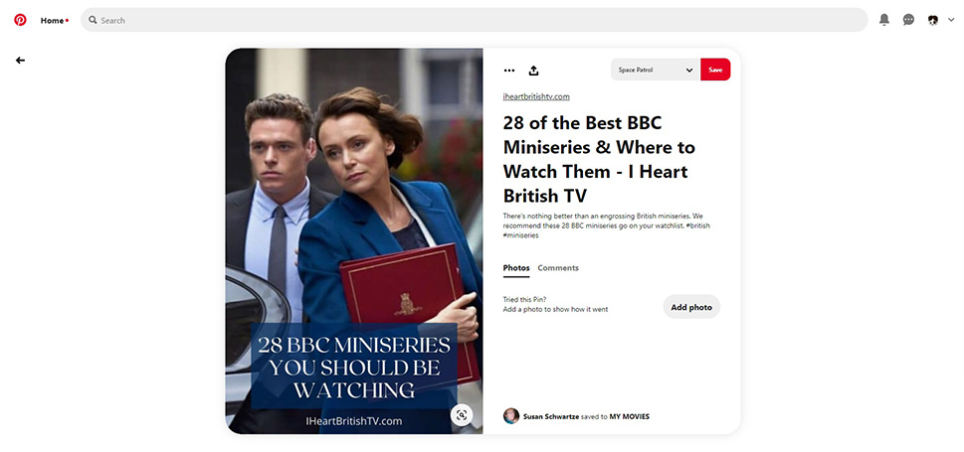The height and width of the screenshot is (452, 964).
Task: Click the Add photo button
Action: pos(691,307)
